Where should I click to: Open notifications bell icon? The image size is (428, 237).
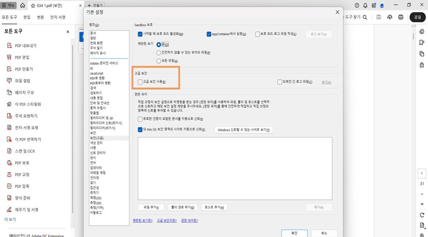[x=365, y=5]
